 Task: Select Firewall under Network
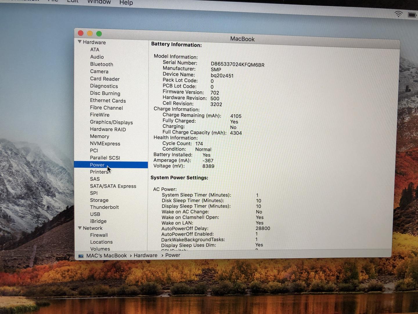99,235
